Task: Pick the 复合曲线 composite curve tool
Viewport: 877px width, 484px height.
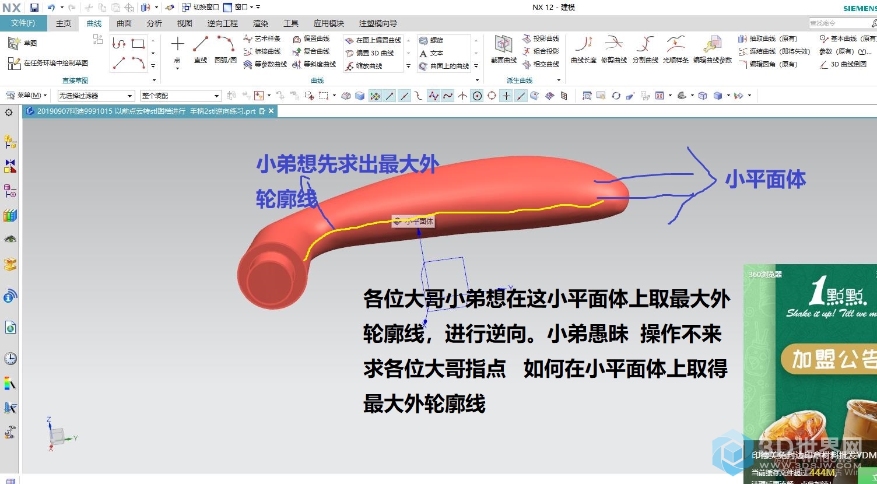Action: [311, 51]
